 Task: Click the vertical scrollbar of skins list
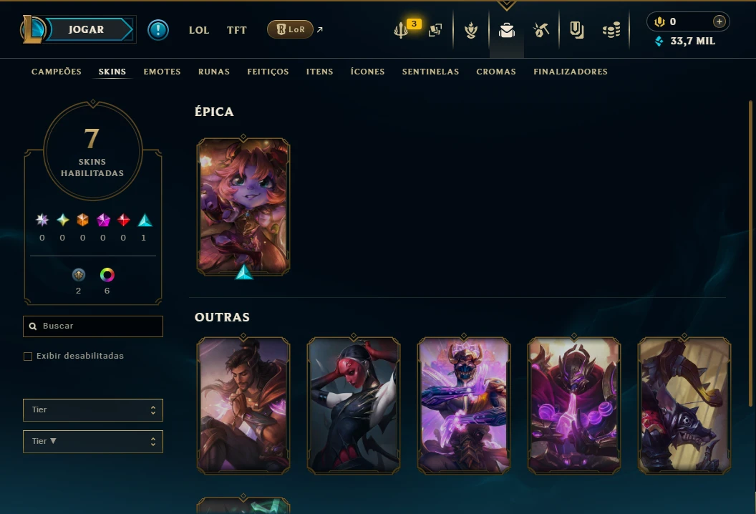750,253
